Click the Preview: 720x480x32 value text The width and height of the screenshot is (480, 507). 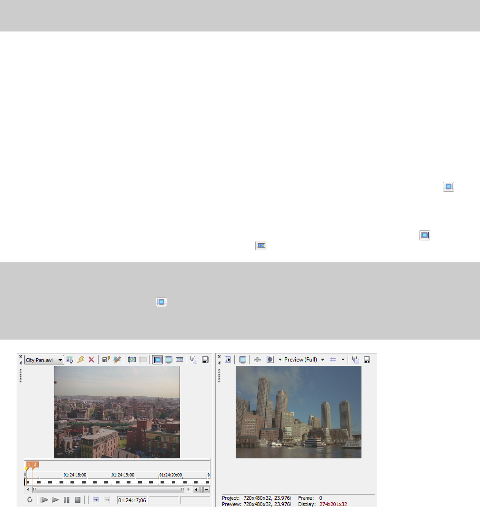[267, 504]
